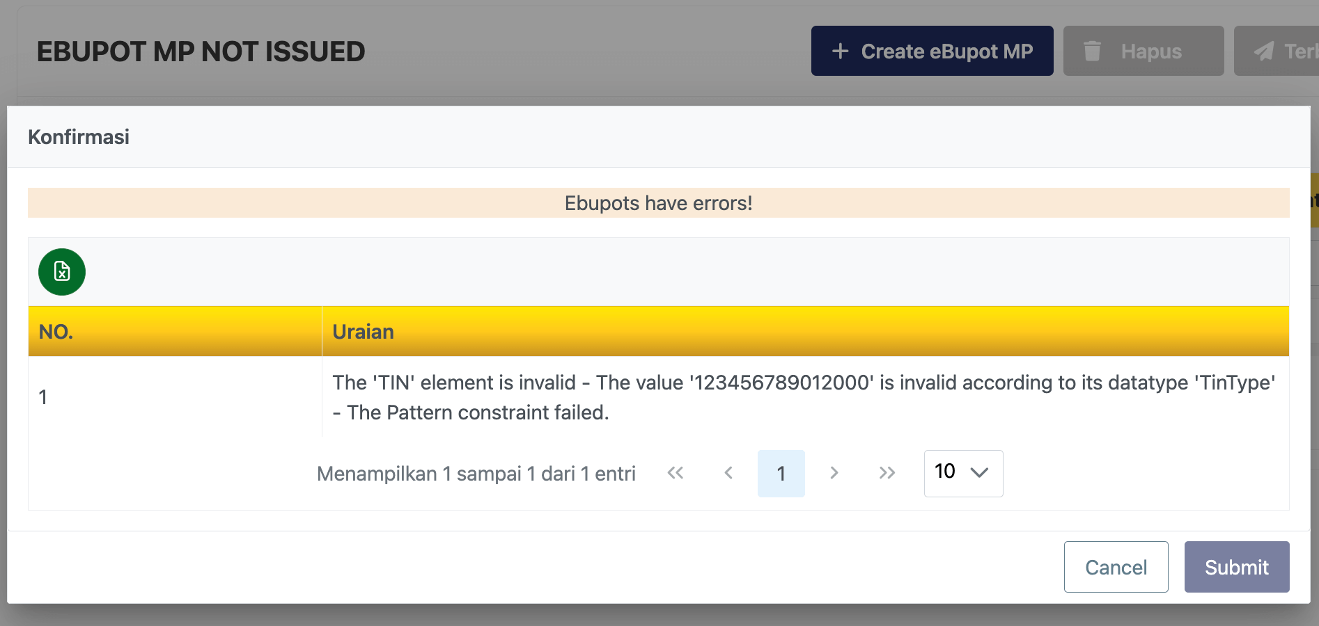1319x626 pixels.
Task: Click the 'Ebupots have errors!' alert banner
Action: pyautogui.click(x=658, y=203)
